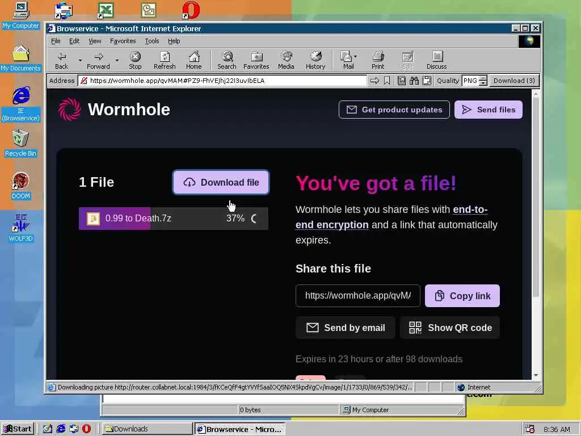Screen dimensions: 581x436
Task: Click the clipboard icon in address toolbar
Action: 427,81
